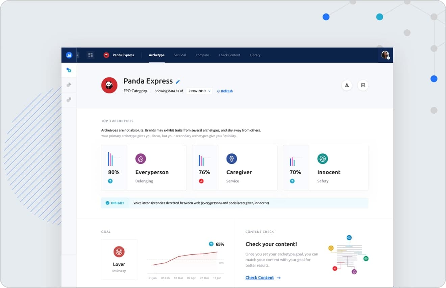Click the Panda Express brand logo in navbar

pyautogui.click(x=106, y=55)
